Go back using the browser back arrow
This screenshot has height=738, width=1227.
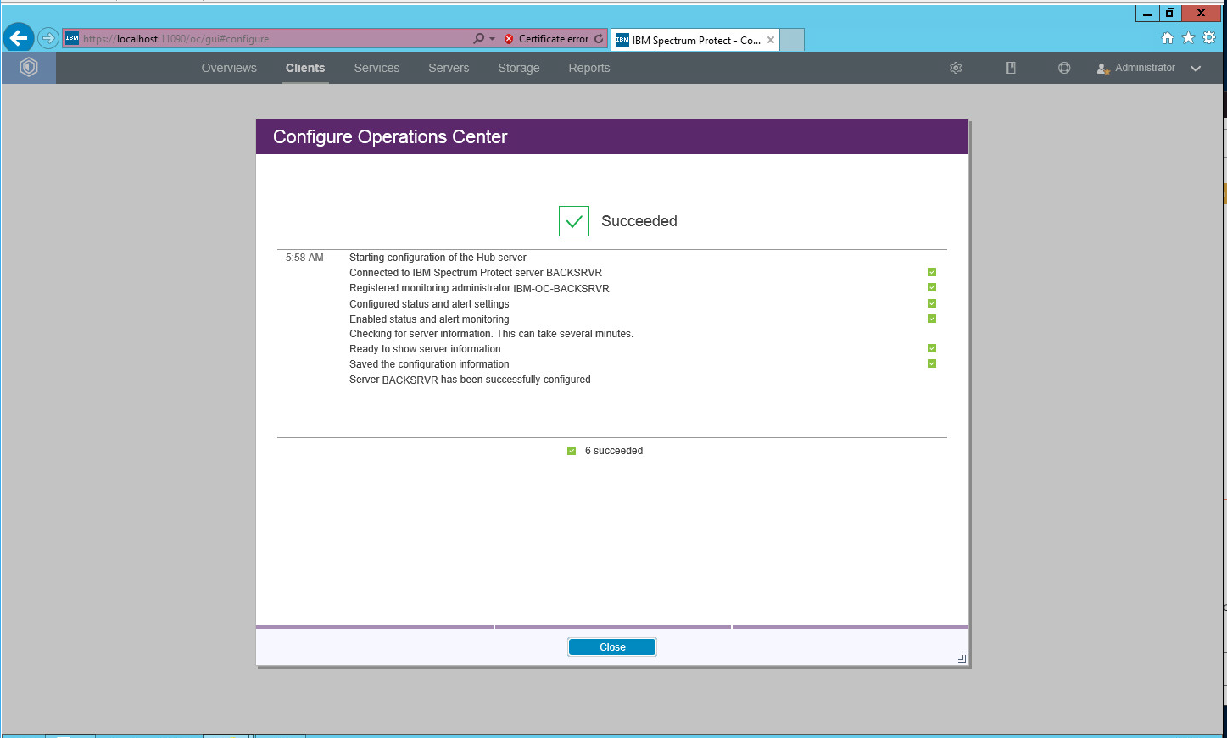click(19, 38)
